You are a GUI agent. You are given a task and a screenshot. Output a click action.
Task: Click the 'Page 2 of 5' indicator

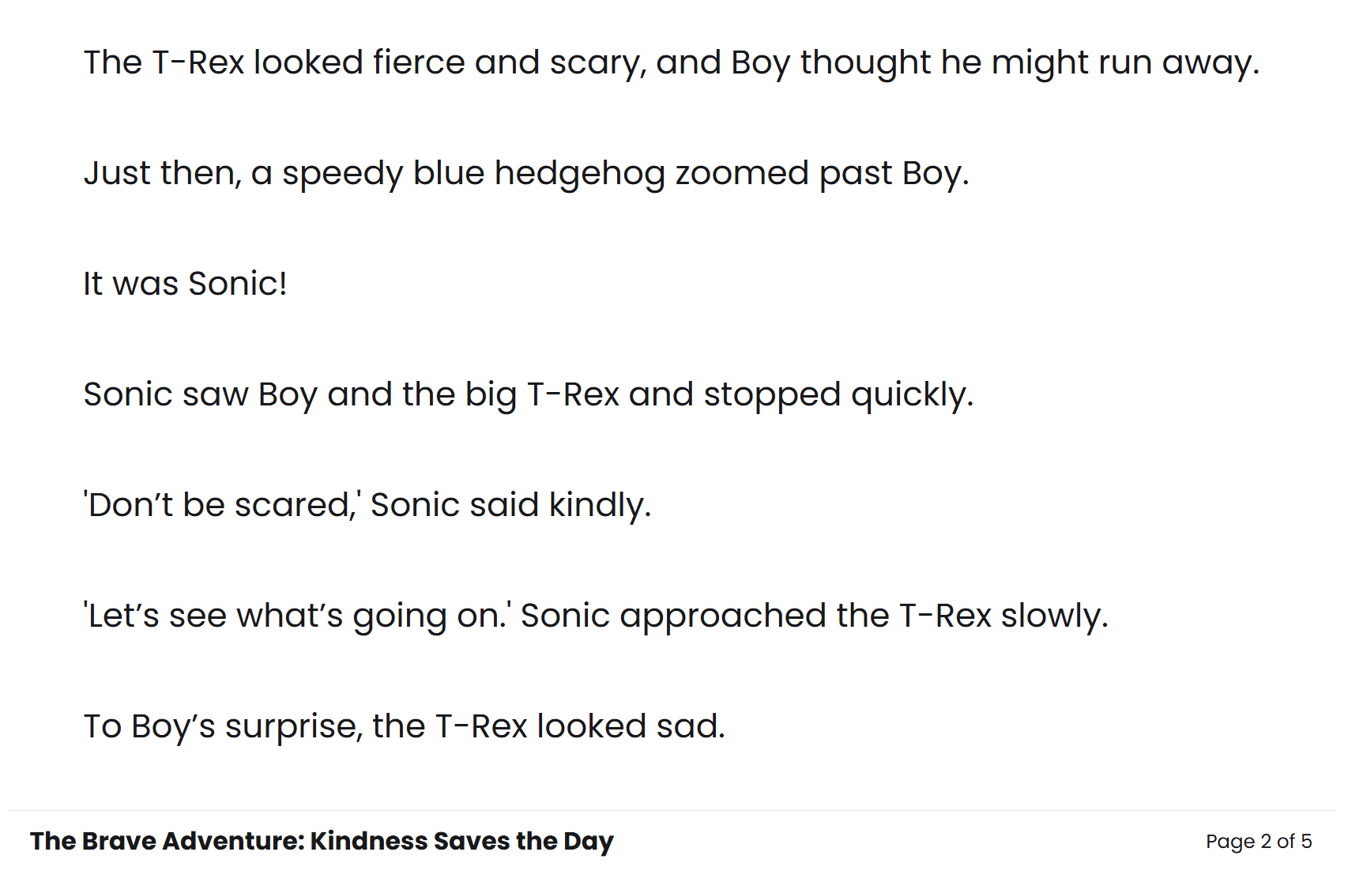1258,841
